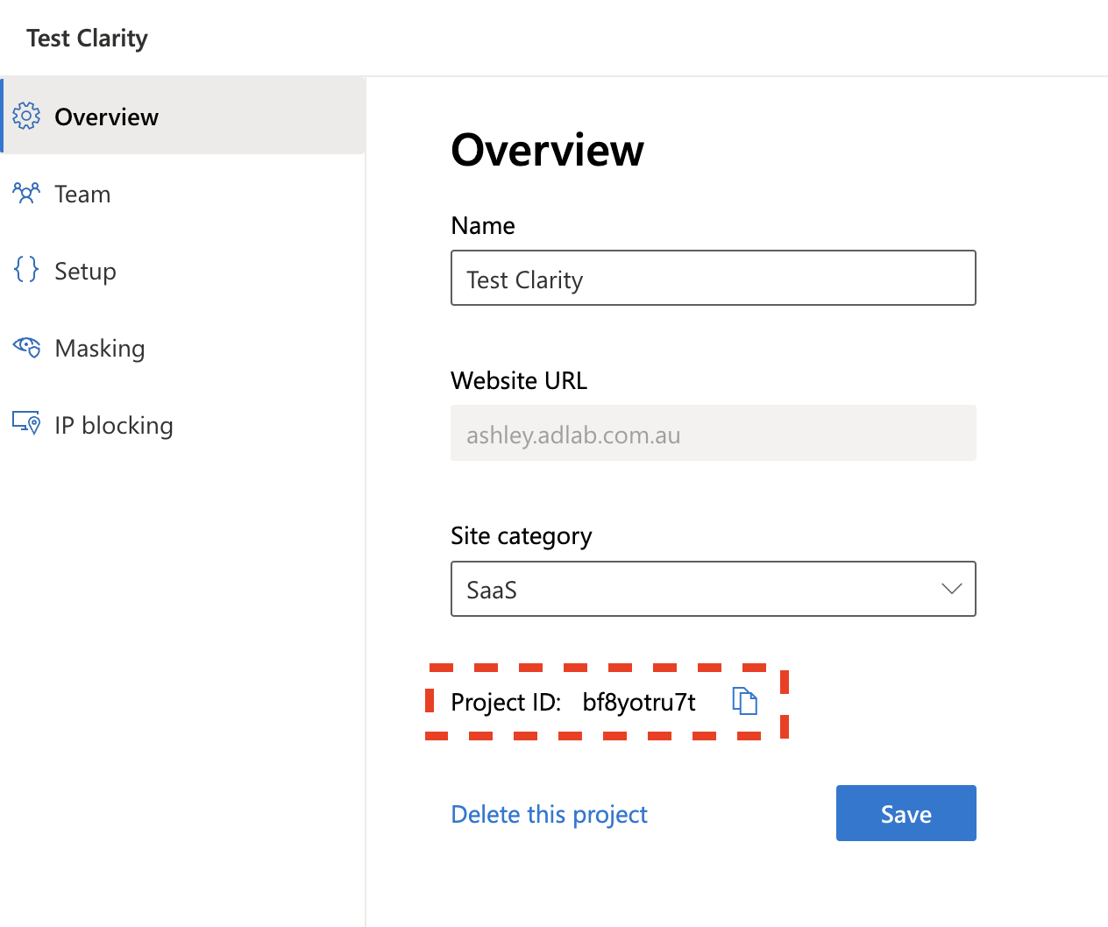Click the Team people icon

pos(26,193)
